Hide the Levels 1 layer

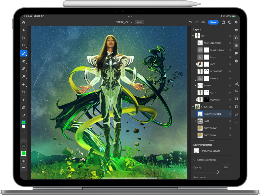(230, 57)
